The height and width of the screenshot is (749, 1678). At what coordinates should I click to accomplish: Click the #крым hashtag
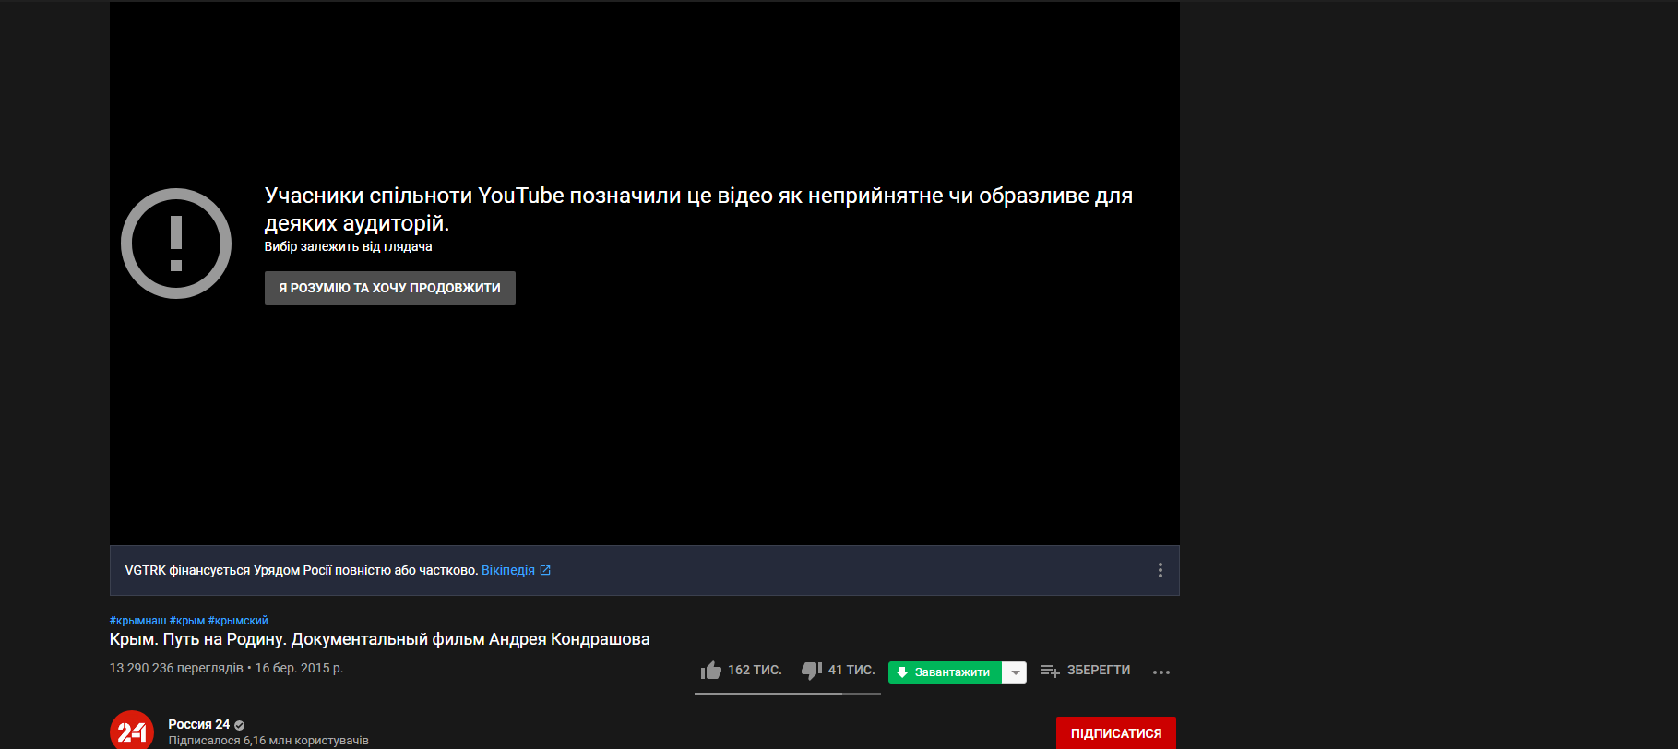click(187, 621)
